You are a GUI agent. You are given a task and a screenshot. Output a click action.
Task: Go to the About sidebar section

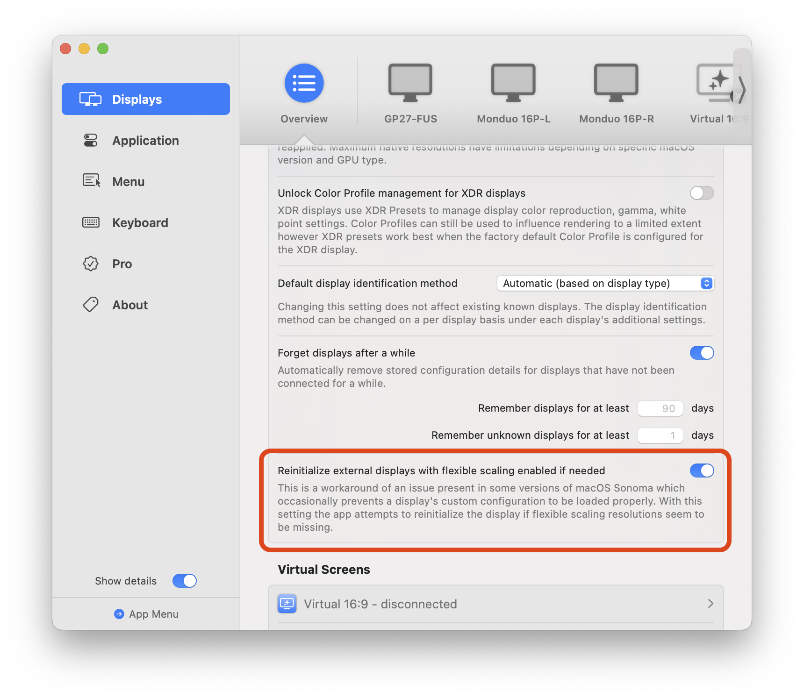pyautogui.click(x=130, y=305)
